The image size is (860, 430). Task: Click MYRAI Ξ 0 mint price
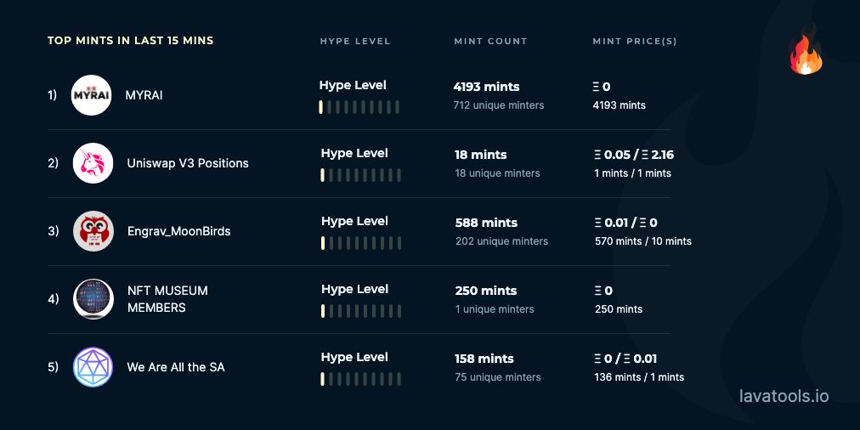pos(602,87)
